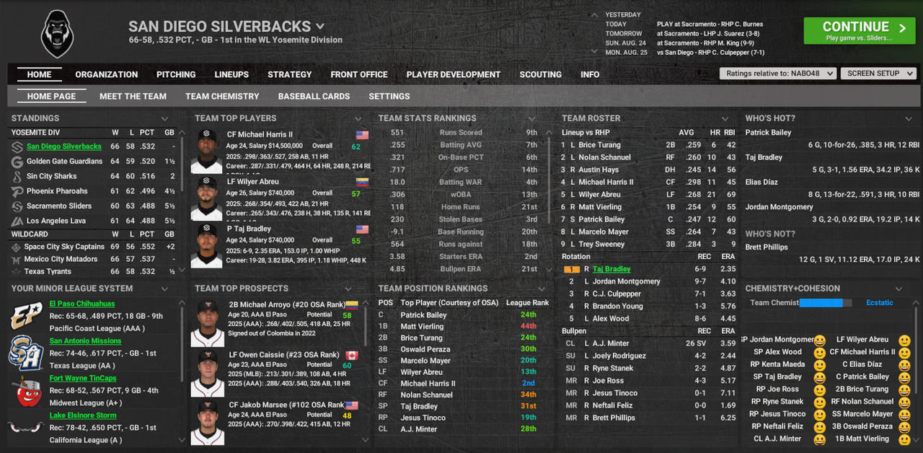Click the previous-day arrow above the schedule
The width and height of the screenshot is (923, 453).
click(x=595, y=14)
